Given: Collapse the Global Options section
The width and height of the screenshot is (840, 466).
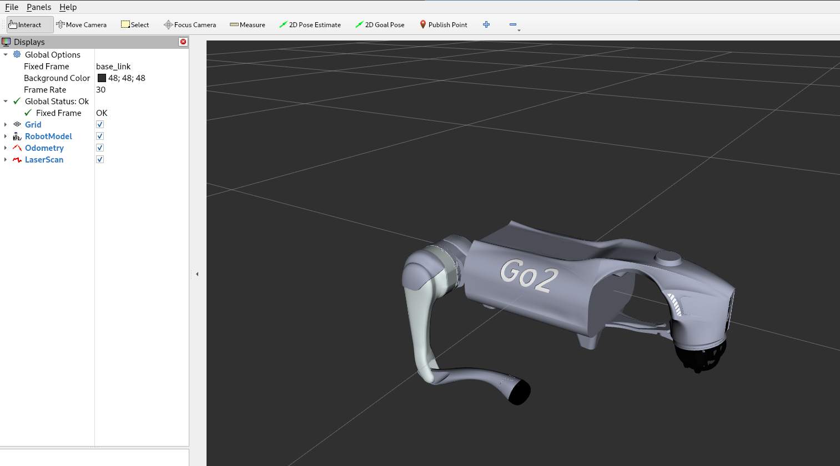Looking at the screenshot, I should click(6, 54).
